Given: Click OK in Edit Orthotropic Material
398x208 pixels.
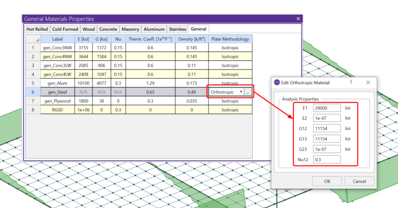Looking at the screenshot, I should pyautogui.click(x=326, y=181).
